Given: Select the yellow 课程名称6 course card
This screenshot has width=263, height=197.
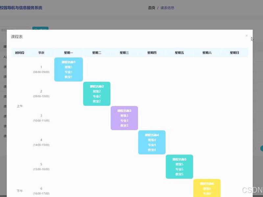Looking at the screenshot, I should (207, 188).
